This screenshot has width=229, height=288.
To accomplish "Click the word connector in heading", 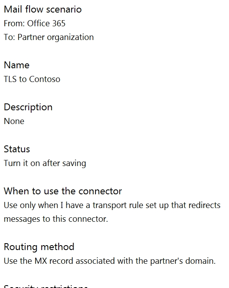I will (100, 191).
